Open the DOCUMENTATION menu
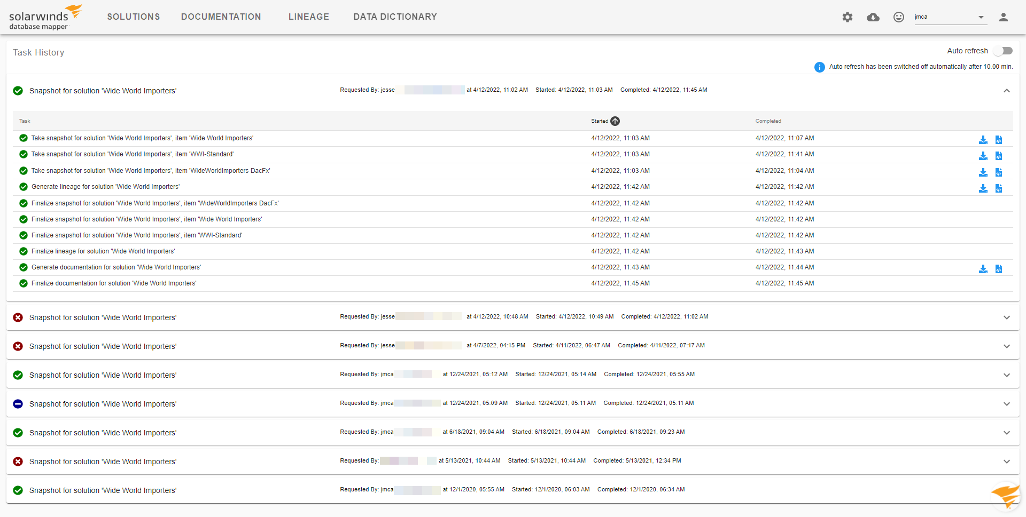Viewport: 1026px width, 517px height. coord(221,17)
